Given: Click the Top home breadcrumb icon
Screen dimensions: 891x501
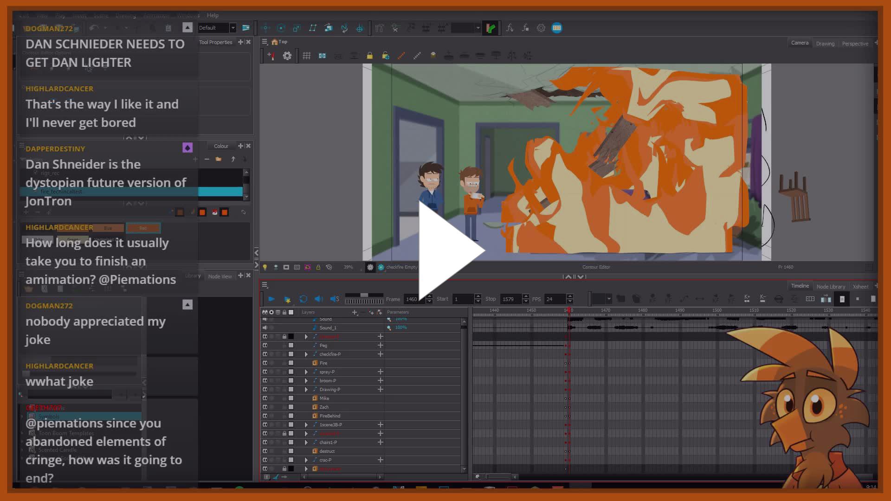Looking at the screenshot, I should coord(275,42).
